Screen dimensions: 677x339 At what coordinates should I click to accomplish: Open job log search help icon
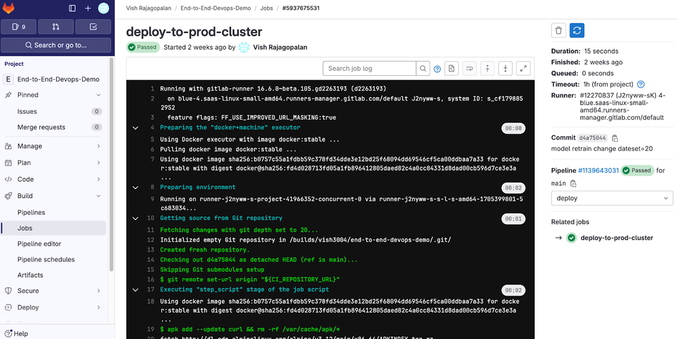[x=437, y=68]
